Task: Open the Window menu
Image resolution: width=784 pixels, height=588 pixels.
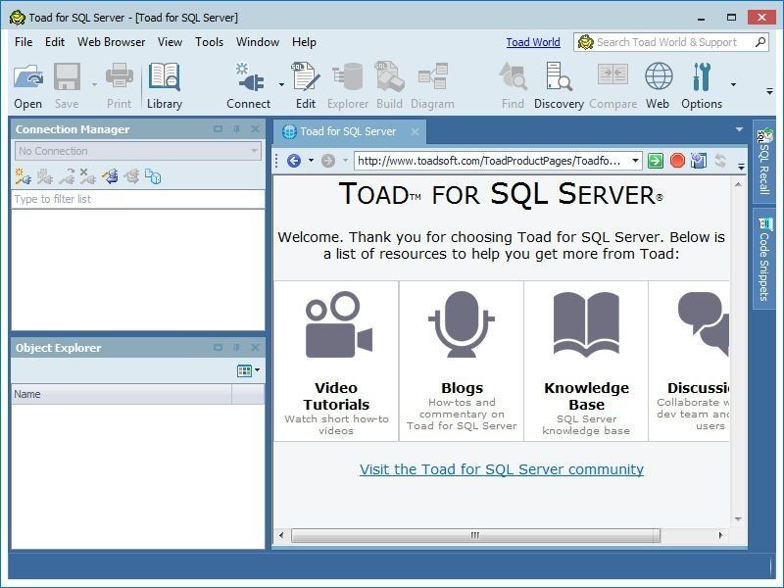Action: (x=258, y=42)
